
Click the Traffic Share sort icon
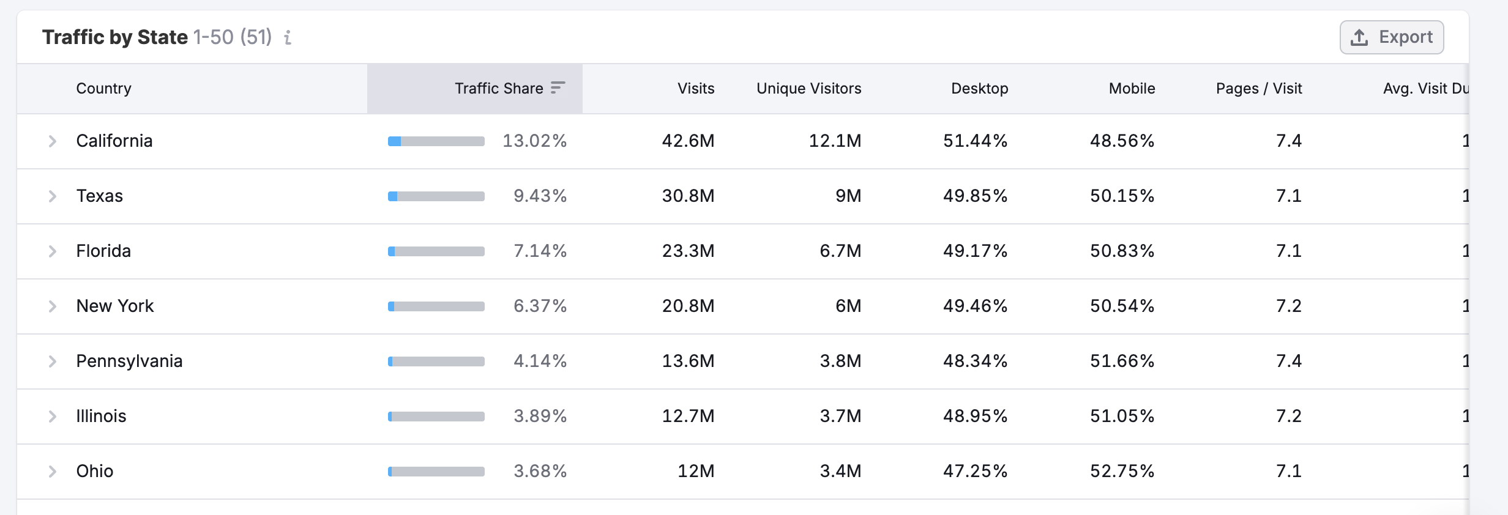(558, 88)
